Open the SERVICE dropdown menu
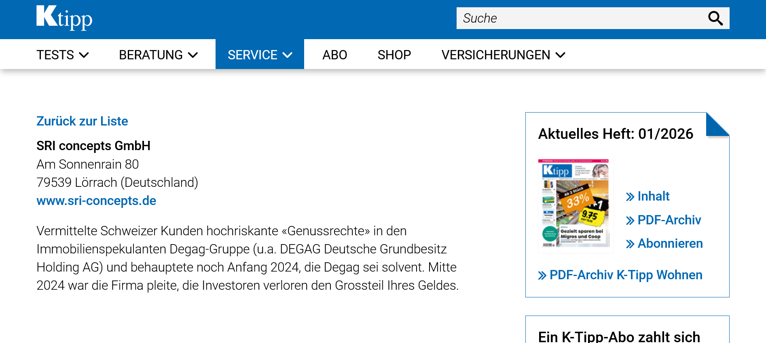Screen dimensions: 766x343 pyautogui.click(x=260, y=55)
